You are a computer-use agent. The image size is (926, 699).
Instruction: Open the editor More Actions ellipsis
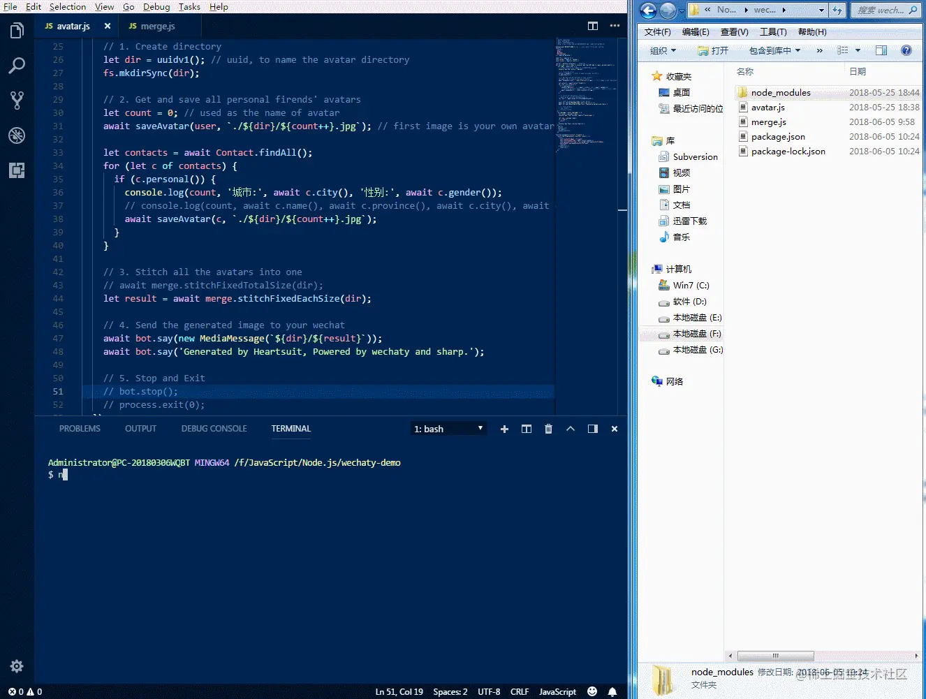[x=615, y=26]
